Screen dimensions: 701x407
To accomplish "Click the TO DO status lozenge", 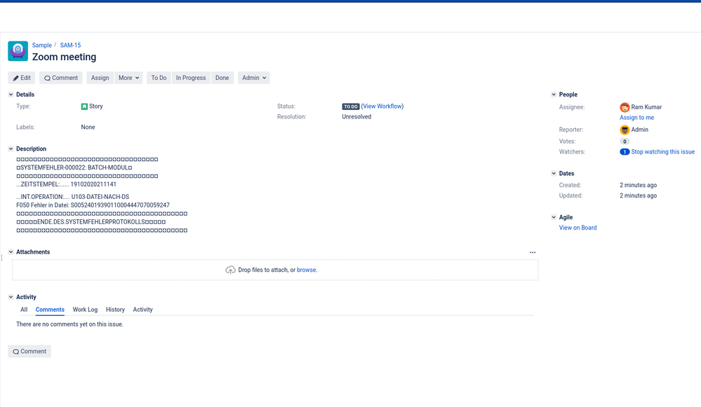I will [x=351, y=106].
